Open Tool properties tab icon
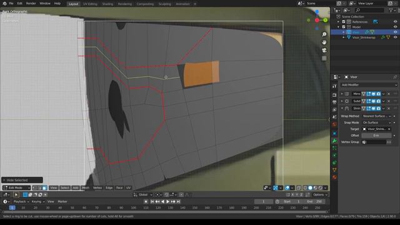The height and width of the screenshot is (225, 400). pyautogui.click(x=334, y=86)
